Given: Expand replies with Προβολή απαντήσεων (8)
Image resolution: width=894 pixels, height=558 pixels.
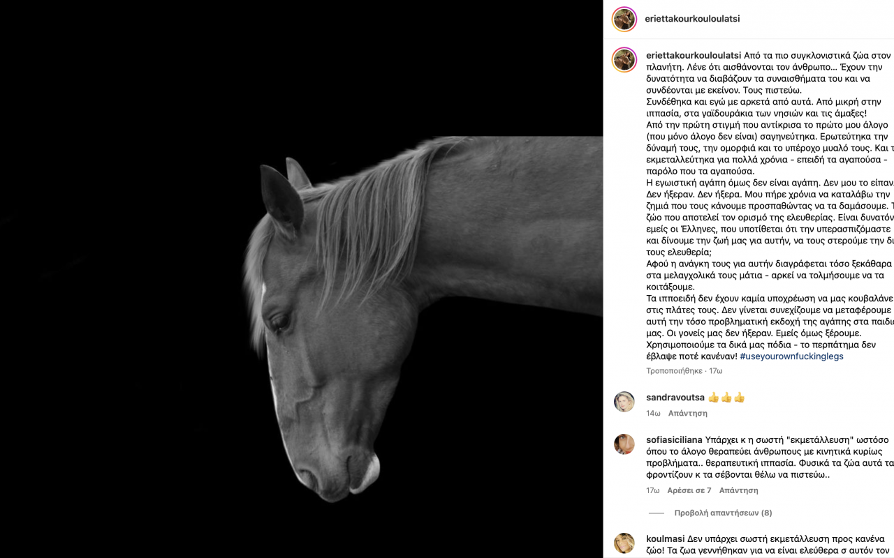Looking at the screenshot, I should click(x=723, y=513).
